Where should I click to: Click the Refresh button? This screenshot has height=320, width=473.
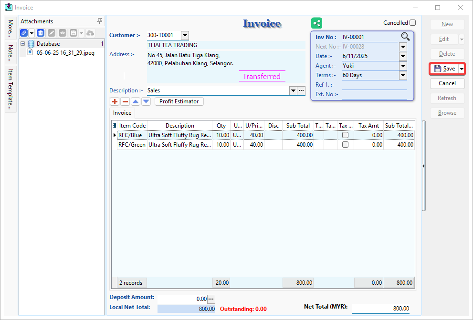pos(447,98)
